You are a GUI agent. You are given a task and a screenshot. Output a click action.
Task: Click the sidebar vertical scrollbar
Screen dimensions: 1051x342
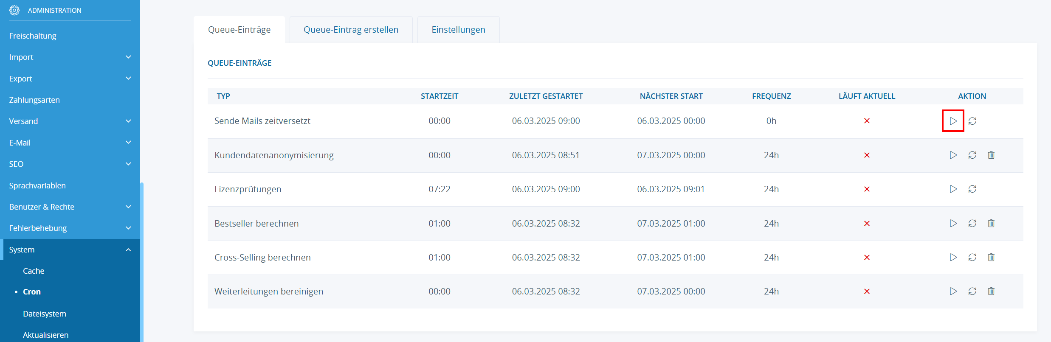point(142,255)
